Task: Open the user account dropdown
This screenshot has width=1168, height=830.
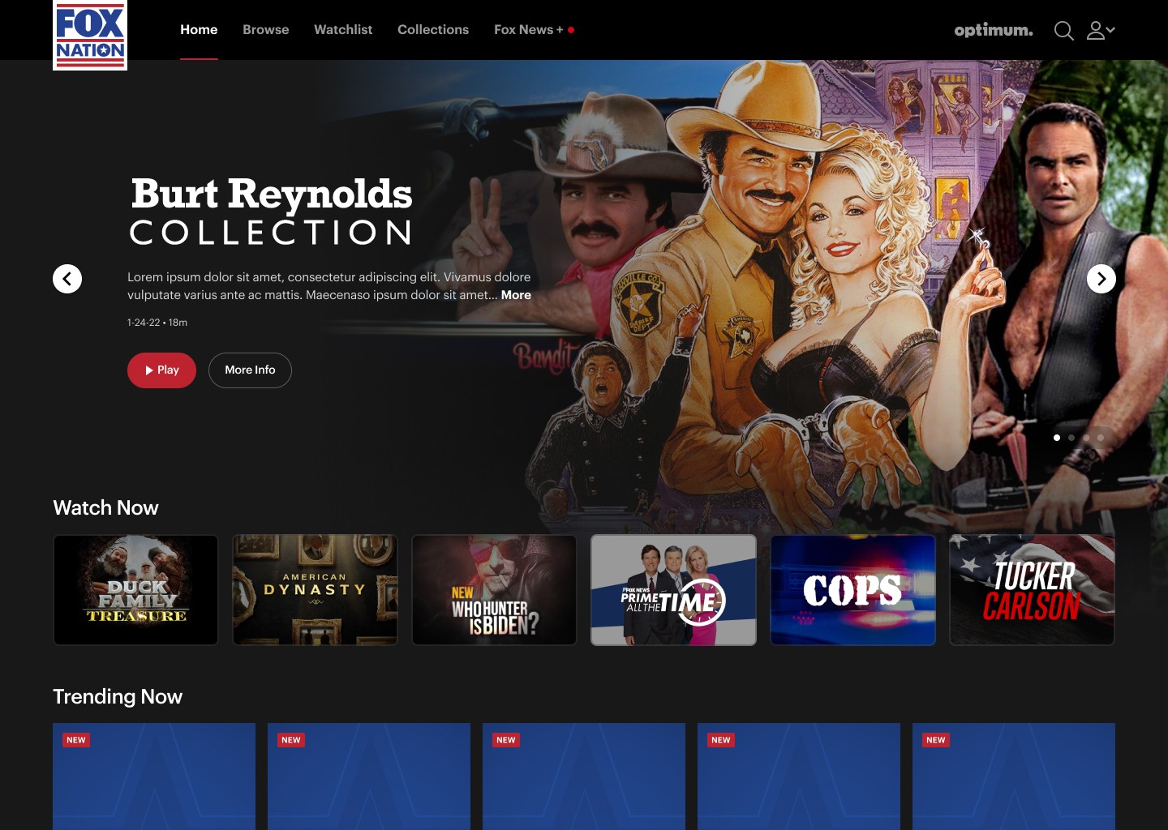Action: [1101, 31]
